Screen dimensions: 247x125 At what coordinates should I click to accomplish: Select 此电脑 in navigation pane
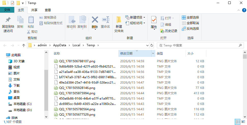click(13, 55)
